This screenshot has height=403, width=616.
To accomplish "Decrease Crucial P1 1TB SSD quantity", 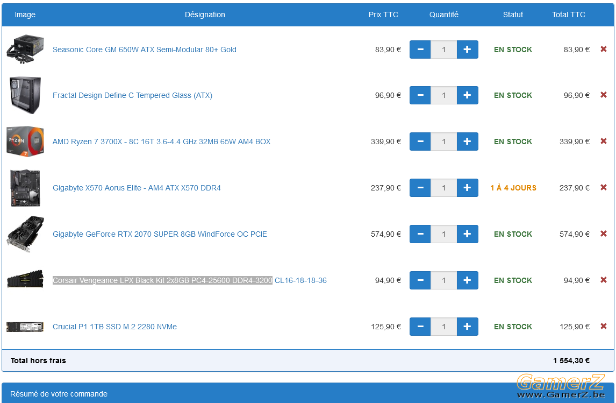I will [420, 327].
